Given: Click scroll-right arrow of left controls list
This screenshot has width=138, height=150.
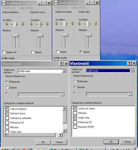Looking at the screenshot, I should [60, 135].
